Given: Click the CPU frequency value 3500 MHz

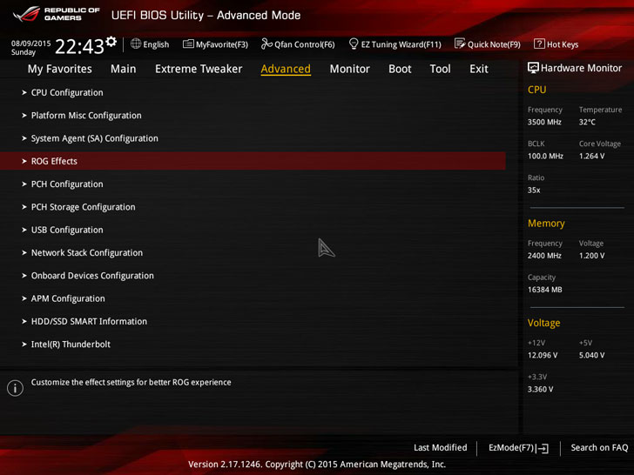Looking at the screenshot, I should (544, 122).
